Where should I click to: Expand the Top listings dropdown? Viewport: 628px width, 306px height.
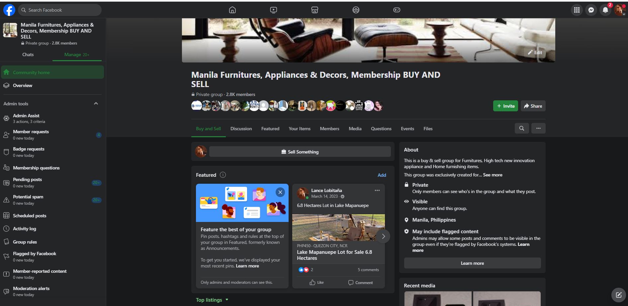pos(212,300)
